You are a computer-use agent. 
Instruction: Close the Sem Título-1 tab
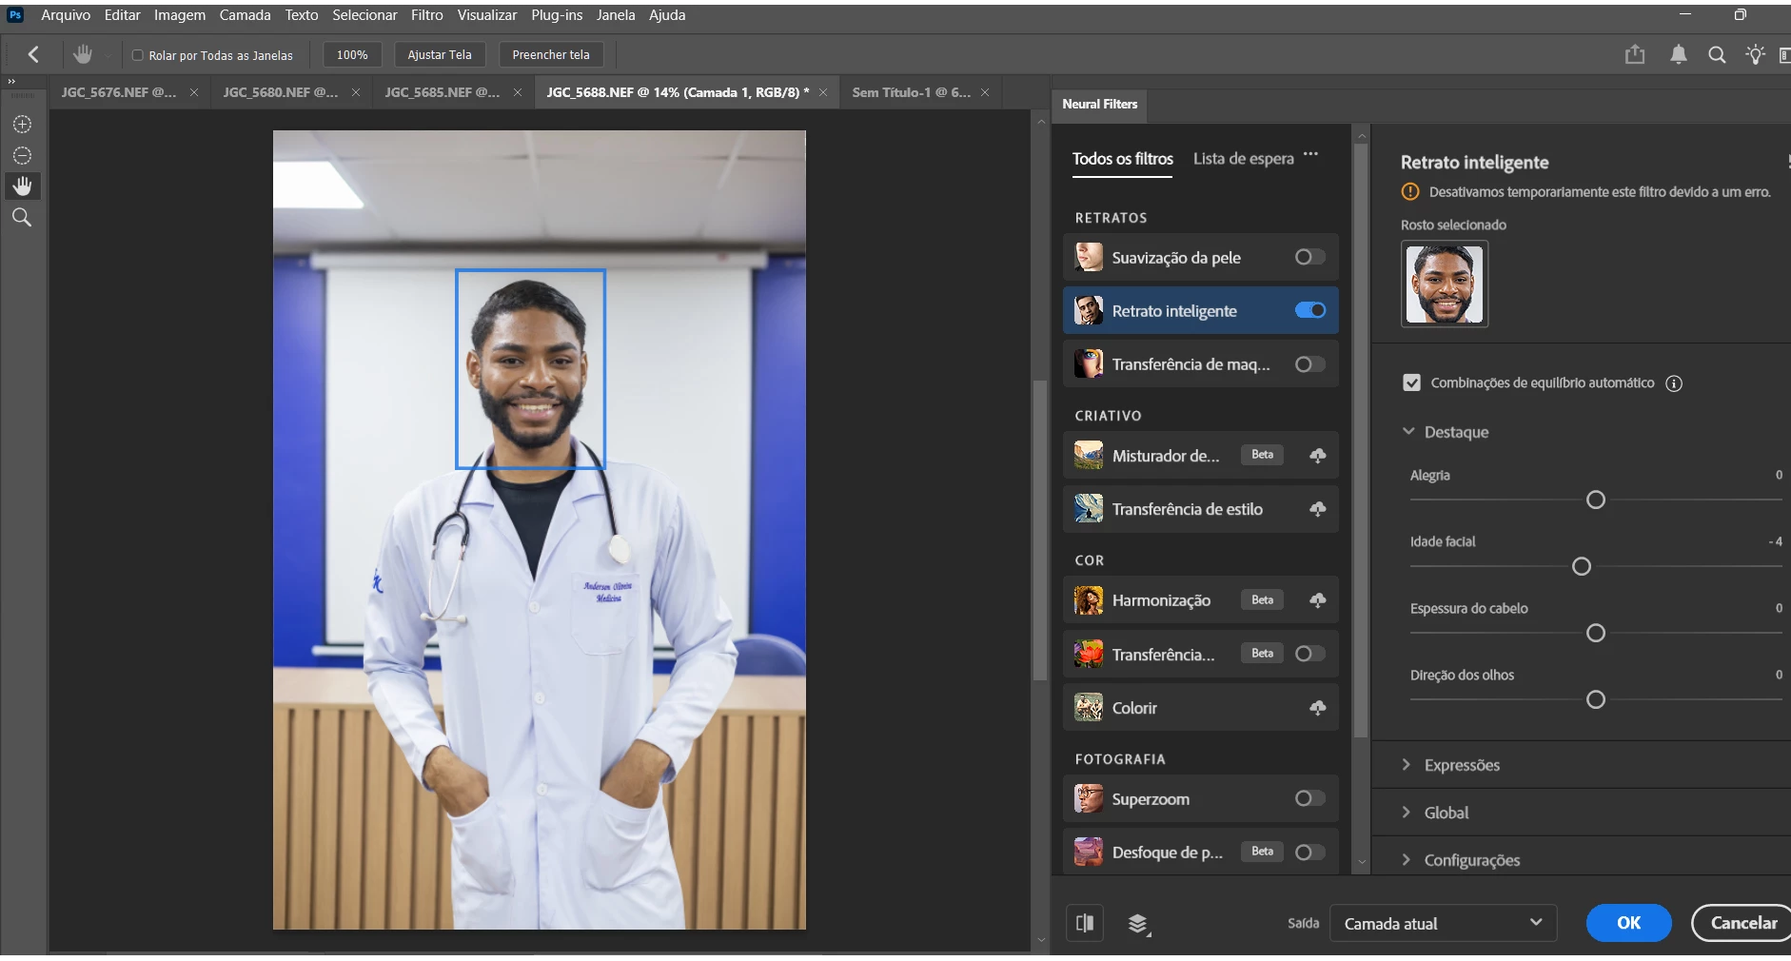[985, 92]
